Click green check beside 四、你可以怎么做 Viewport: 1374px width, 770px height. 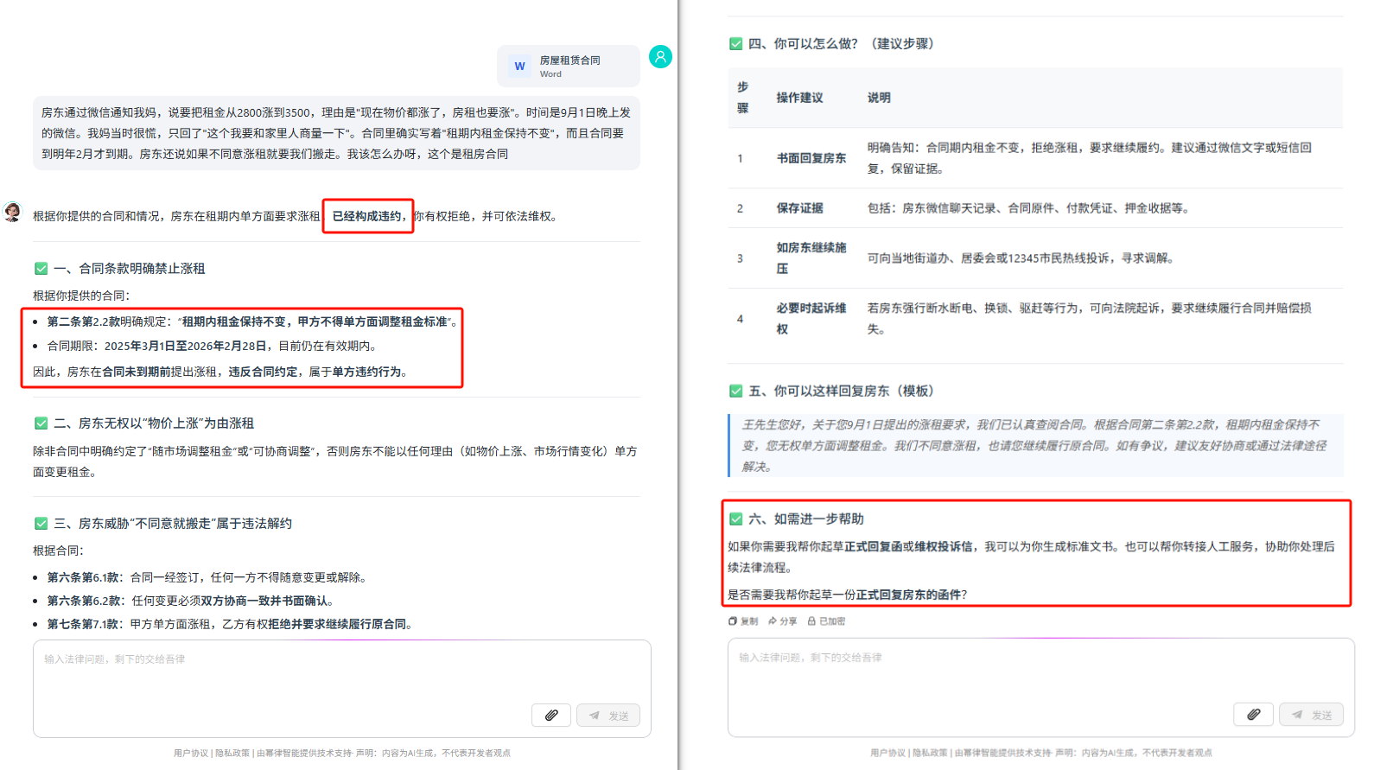tap(735, 44)
